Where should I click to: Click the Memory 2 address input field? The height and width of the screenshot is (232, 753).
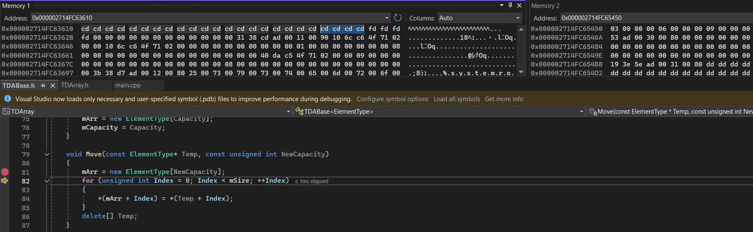(x=654, y=18)
